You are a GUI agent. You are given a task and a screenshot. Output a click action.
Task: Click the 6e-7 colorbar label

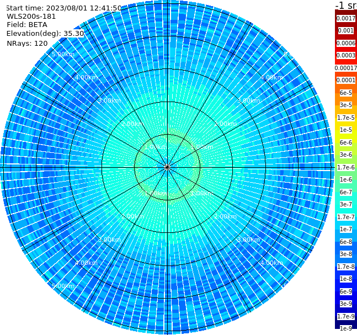point(346,192)
